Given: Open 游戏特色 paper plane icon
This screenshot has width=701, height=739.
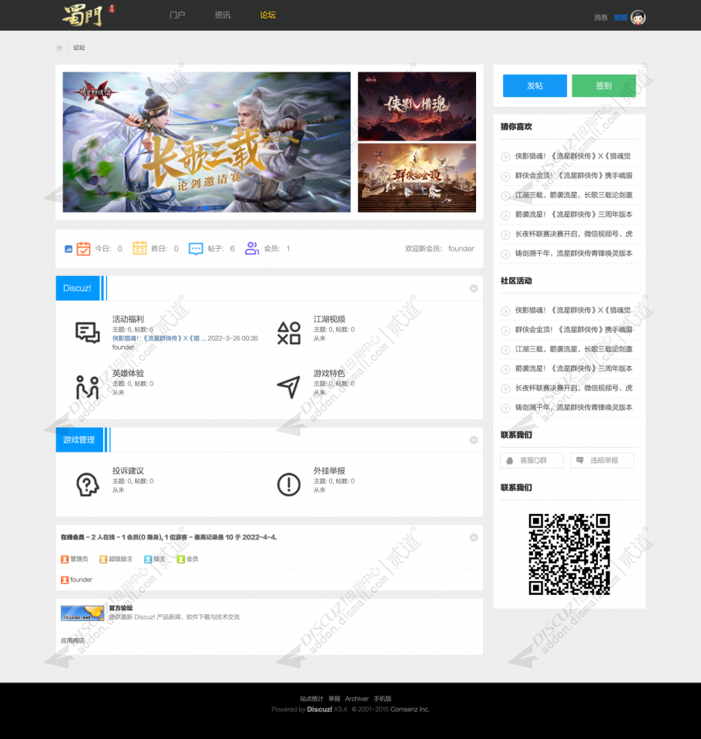Looking at the screenshot, I should pyautogui.click(x=289, y=387).
